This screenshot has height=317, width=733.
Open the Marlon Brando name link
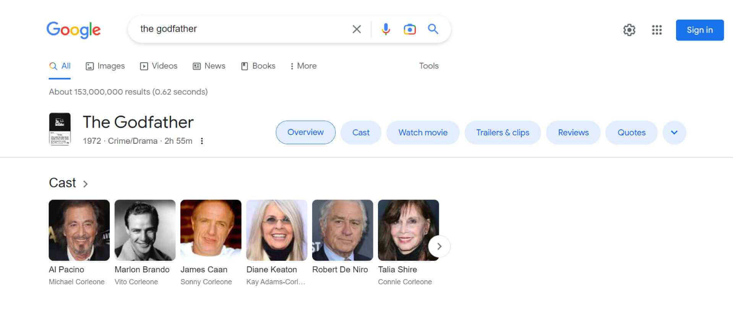(x=142, y=270)
